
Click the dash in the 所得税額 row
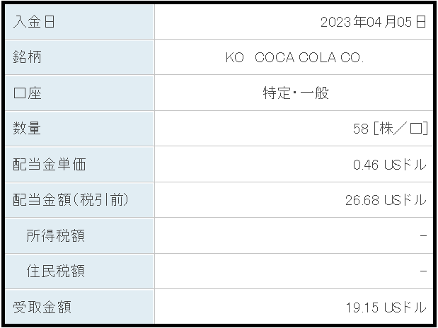point(423,236)
